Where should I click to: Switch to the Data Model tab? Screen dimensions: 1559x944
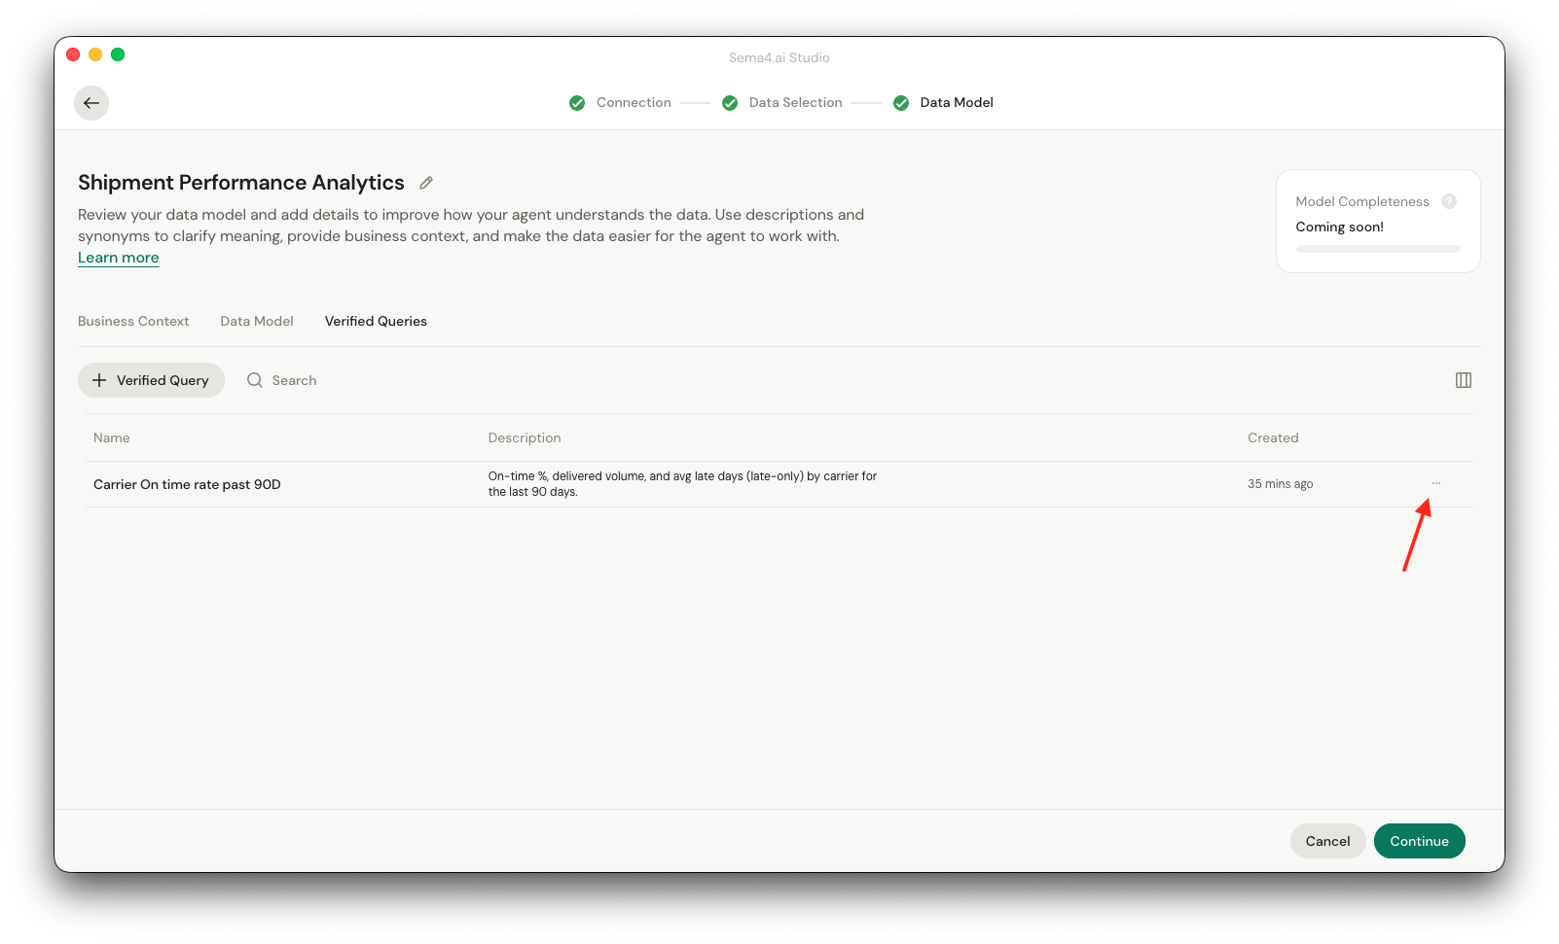257,321
